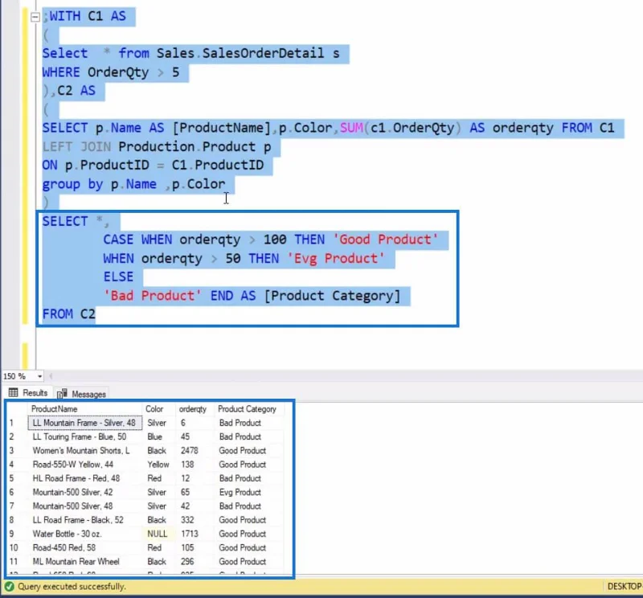Click 'Bad Product' string in ELSE clause
This screenshot has height=598, width=643.
click(153, 296)
